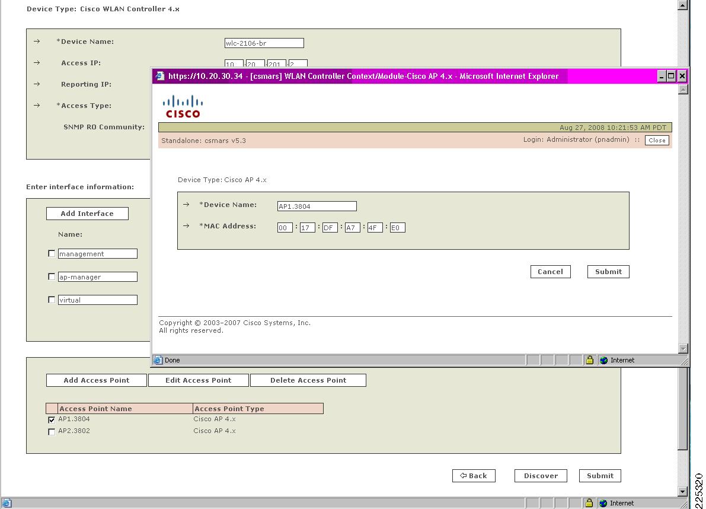The image size is (706, 509).
Task: Click the AP2.3802 access point name
Action: [74, 431]
